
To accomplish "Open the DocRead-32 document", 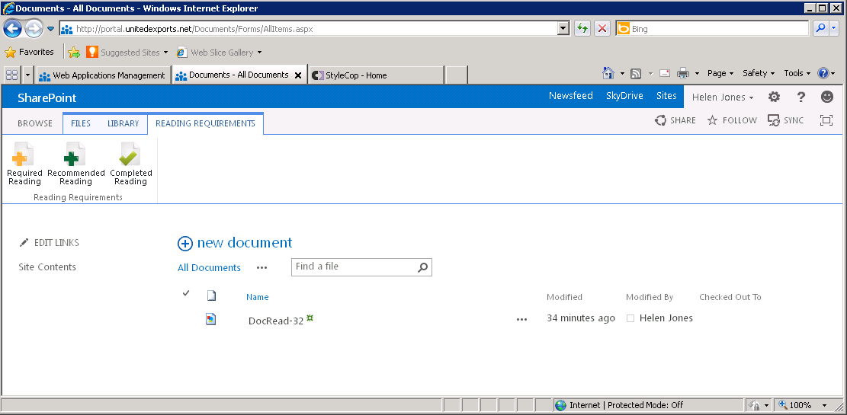I will [x=275, y=321].
